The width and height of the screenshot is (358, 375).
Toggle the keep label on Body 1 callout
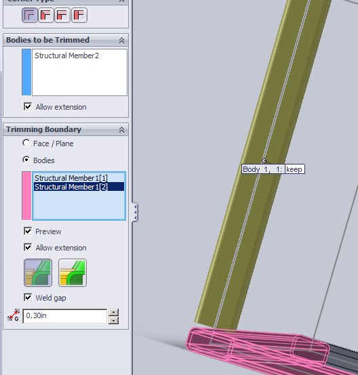pyautogui.click(x=294, y=169)
